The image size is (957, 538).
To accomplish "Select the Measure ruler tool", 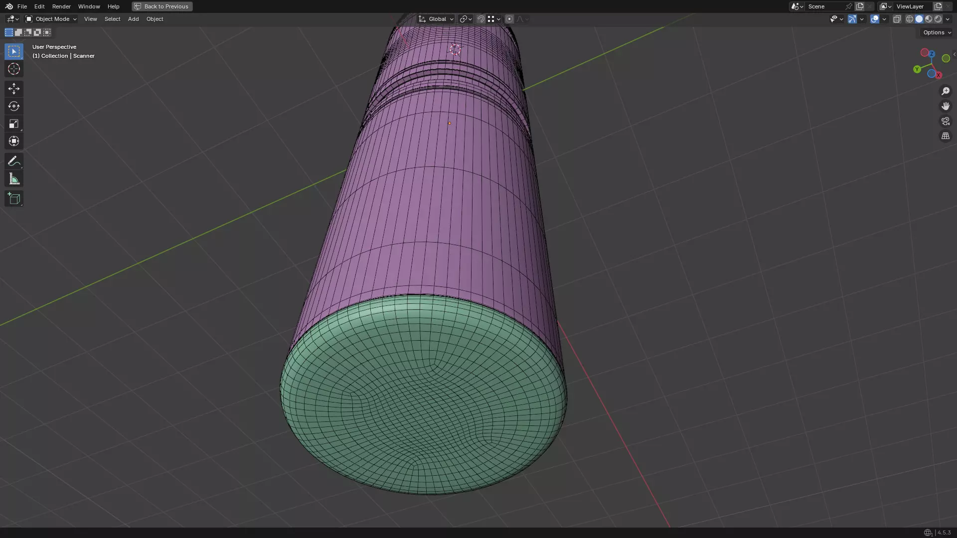I will [x=14, y=179].
